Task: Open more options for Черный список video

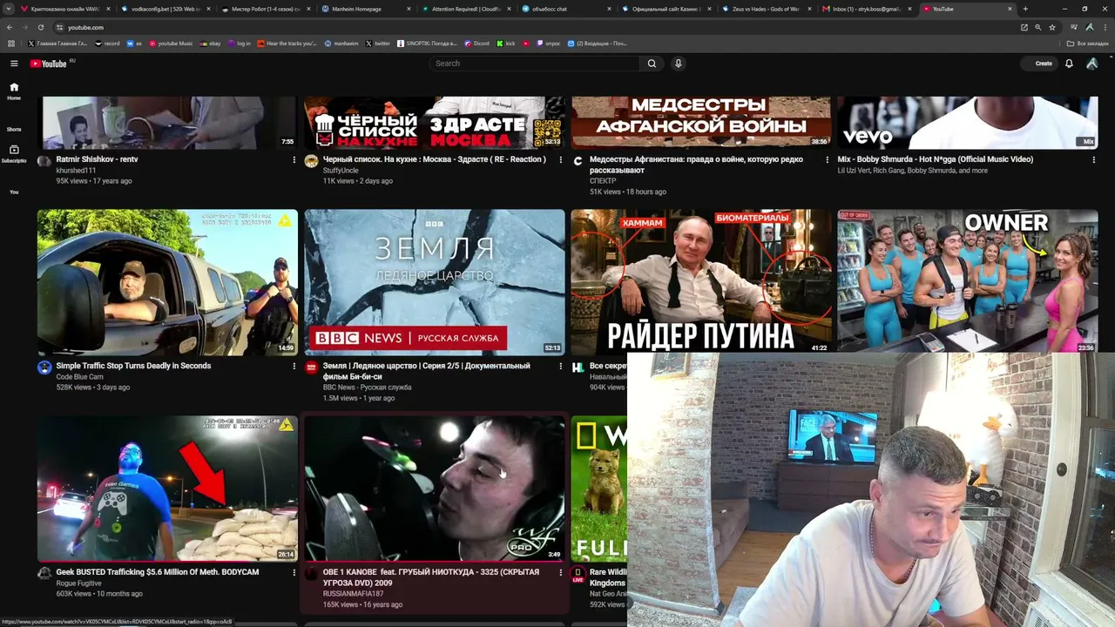Action: 561,160
